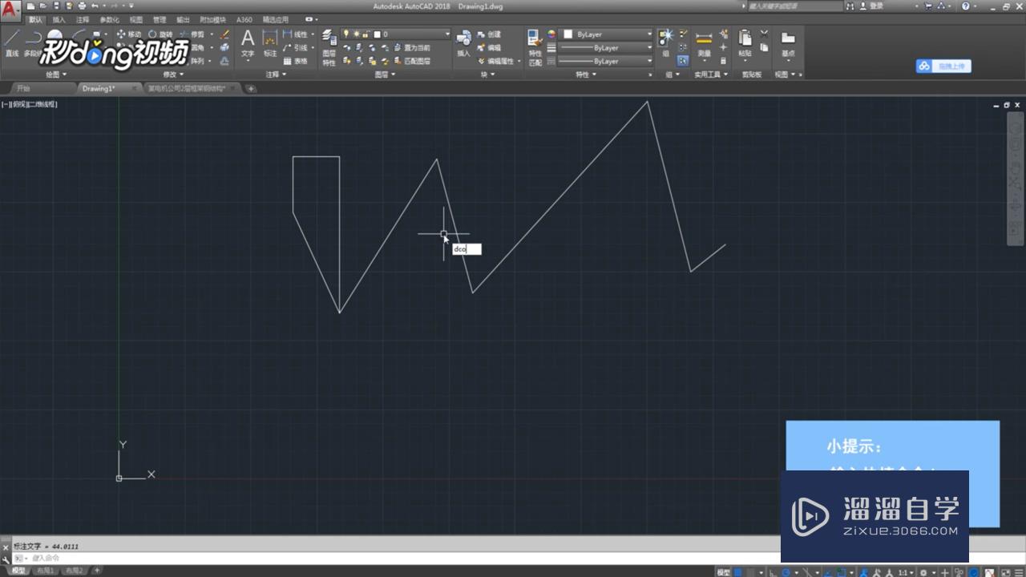Switch to the Insert (插入) ribbon tab
This screenshot has height=577, width=1026.
click(x=59, y=19)
